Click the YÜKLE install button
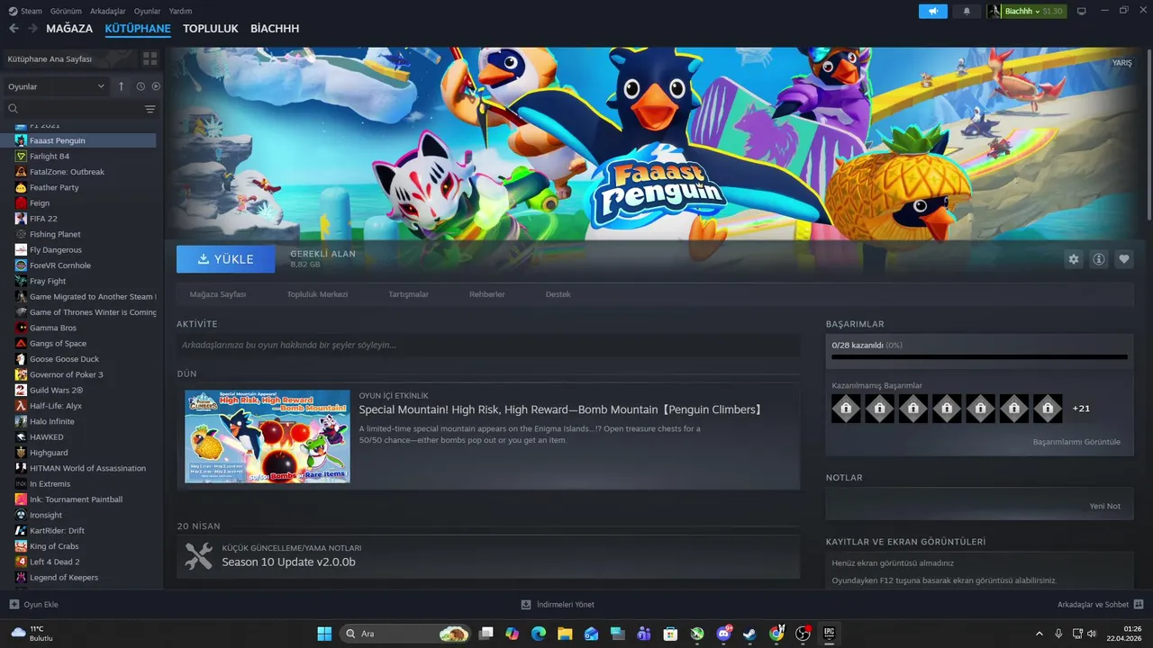 [226, 259]
